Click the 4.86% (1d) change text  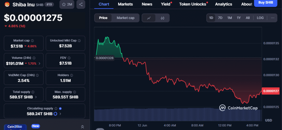17,26
